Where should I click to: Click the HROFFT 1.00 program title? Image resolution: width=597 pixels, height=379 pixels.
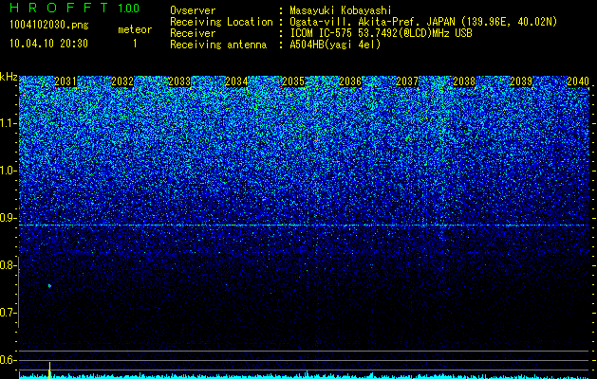(x=75, y=8)
